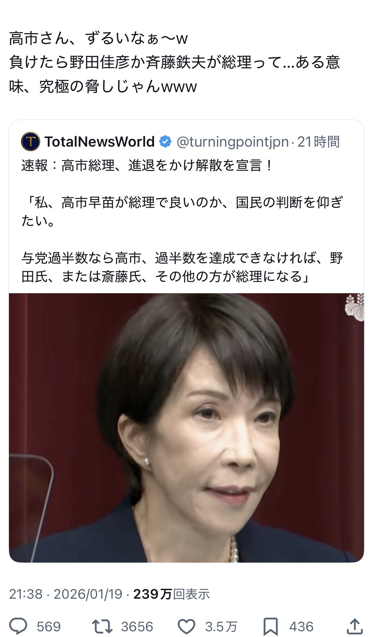Show the 3656 reposts count
Screen dimensions: 373x637
click(x=137, y=627)
